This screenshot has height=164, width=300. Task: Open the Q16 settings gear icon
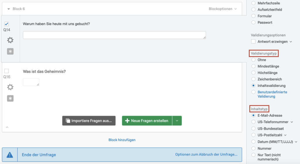point(10,87)
